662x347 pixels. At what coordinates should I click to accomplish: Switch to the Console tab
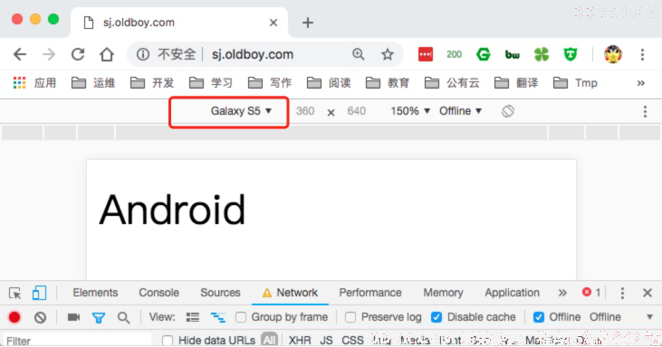[x=158, y=293]
